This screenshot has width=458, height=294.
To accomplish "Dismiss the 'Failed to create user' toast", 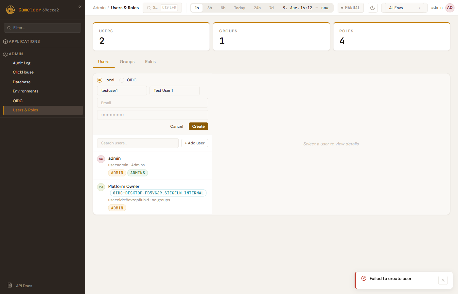I will 443,280.
